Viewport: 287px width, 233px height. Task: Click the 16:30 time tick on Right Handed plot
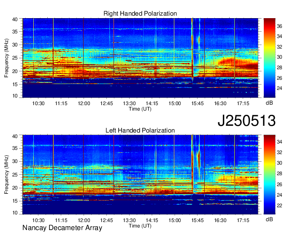point(220,103)
